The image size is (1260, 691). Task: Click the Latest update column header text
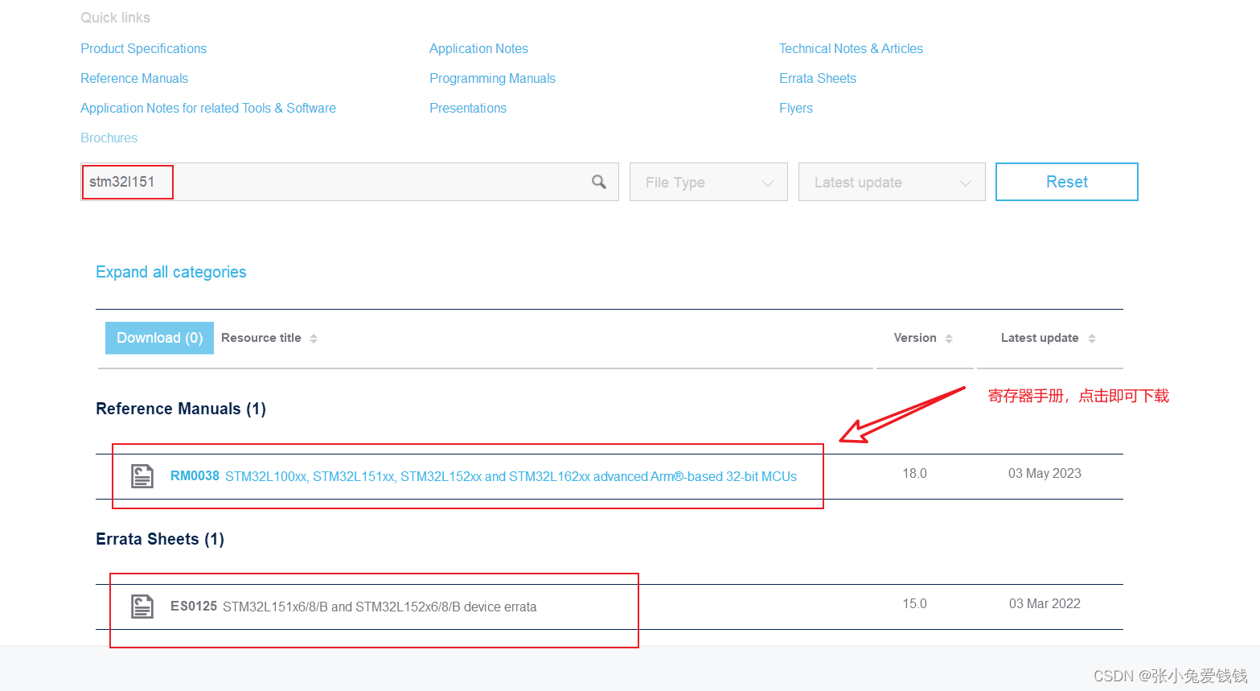[x=1040, y=338]
